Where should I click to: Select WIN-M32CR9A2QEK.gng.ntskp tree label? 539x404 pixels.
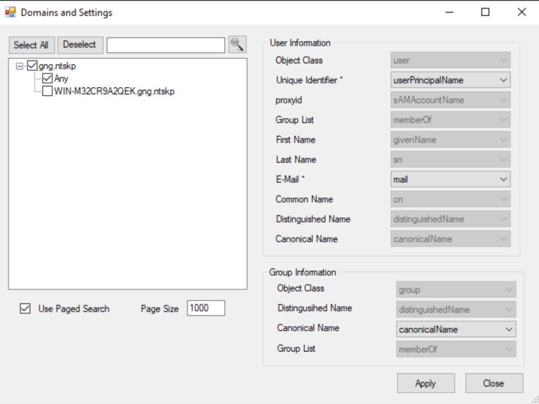pos(114,92)
